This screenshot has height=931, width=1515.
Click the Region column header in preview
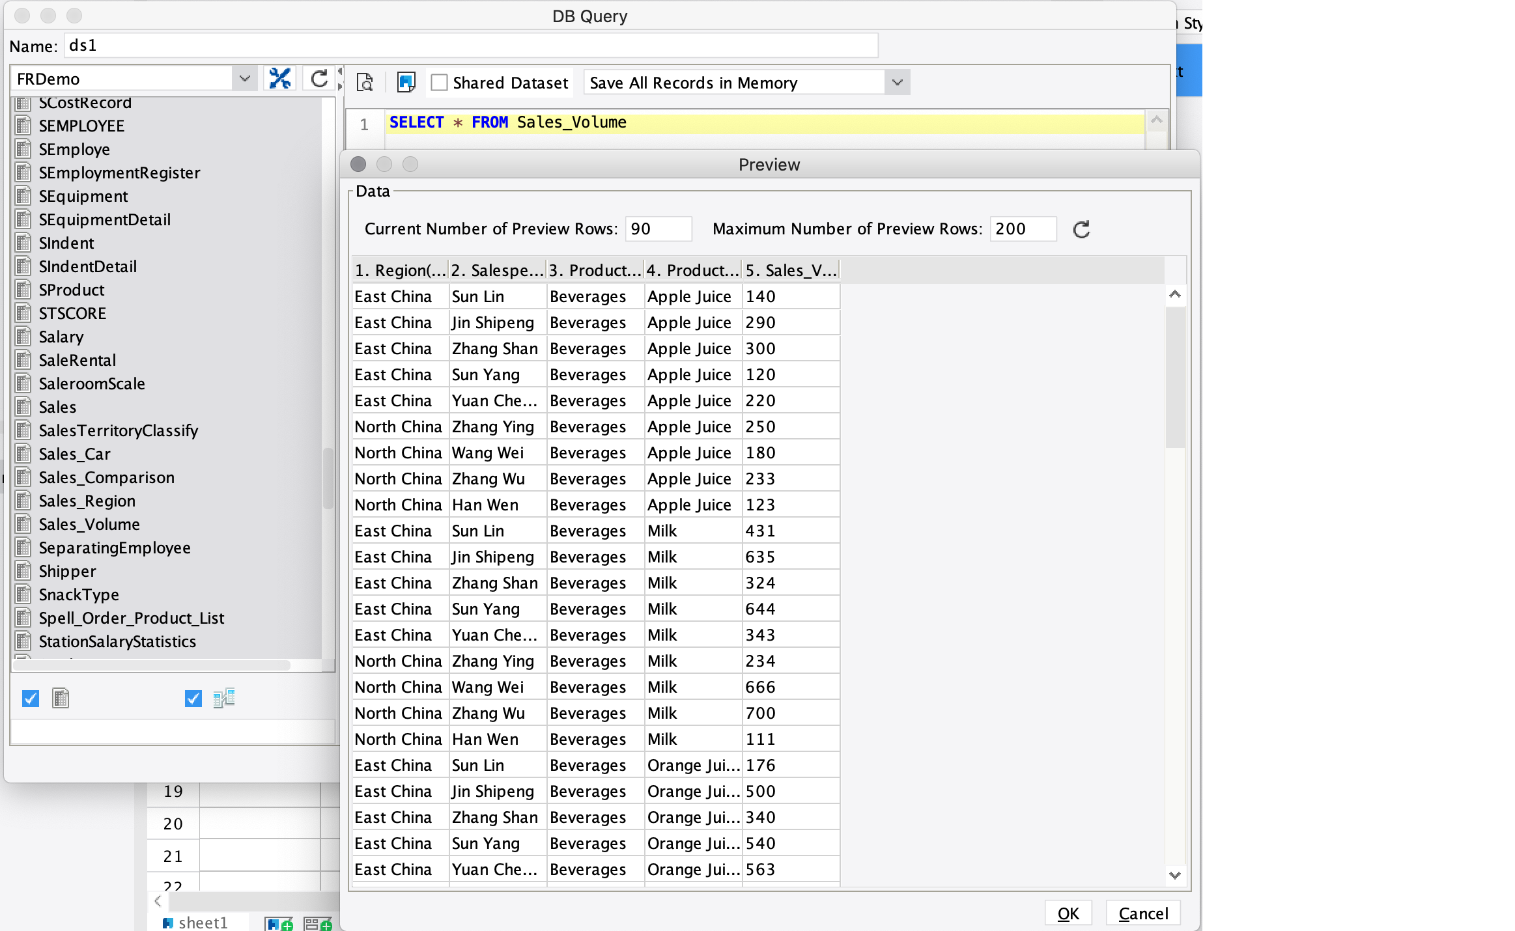(x=401, y=270)
